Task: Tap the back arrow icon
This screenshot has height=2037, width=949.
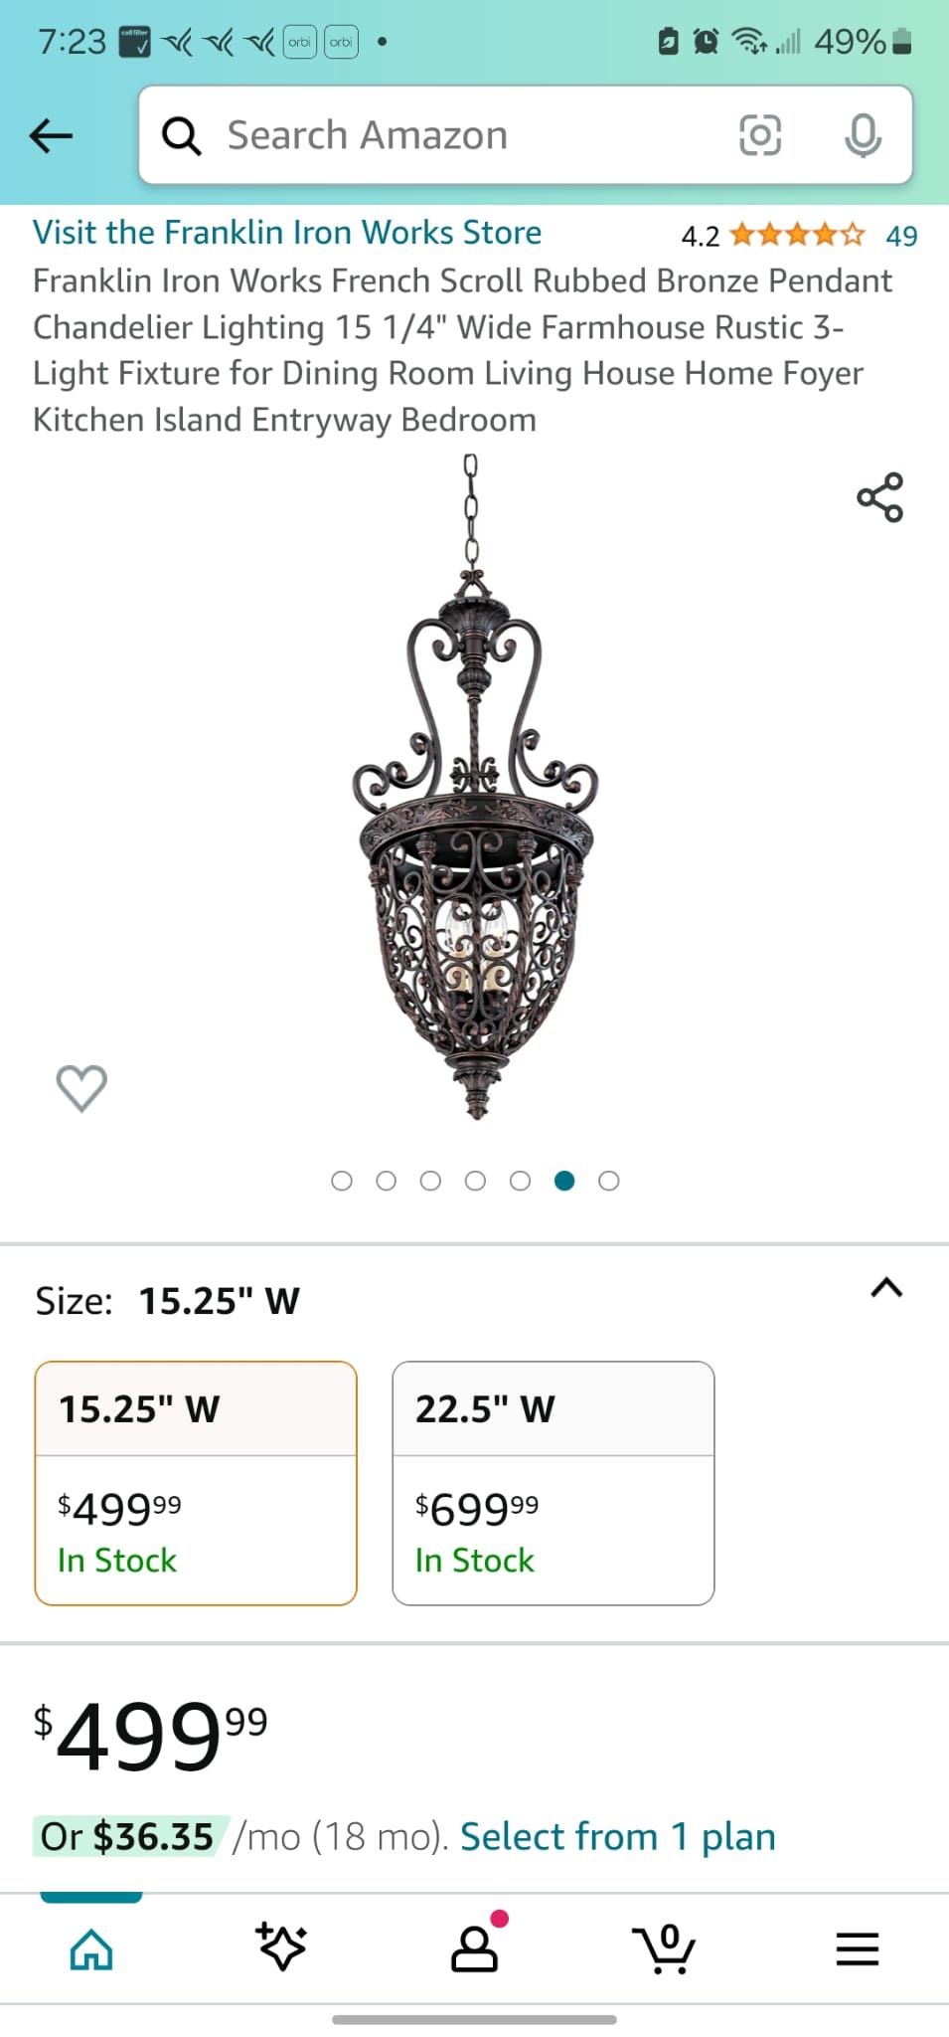Action: pos(52,135)
